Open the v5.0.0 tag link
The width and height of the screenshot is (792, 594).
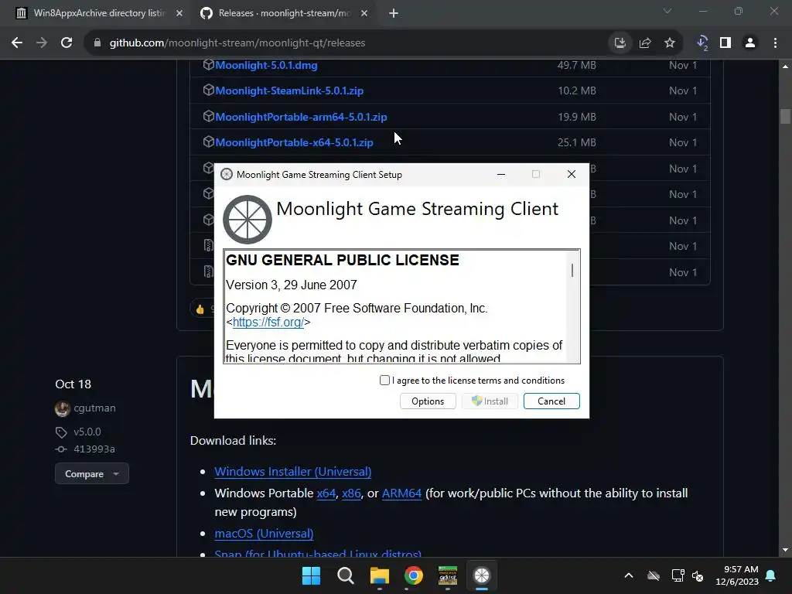coord(87,432)
